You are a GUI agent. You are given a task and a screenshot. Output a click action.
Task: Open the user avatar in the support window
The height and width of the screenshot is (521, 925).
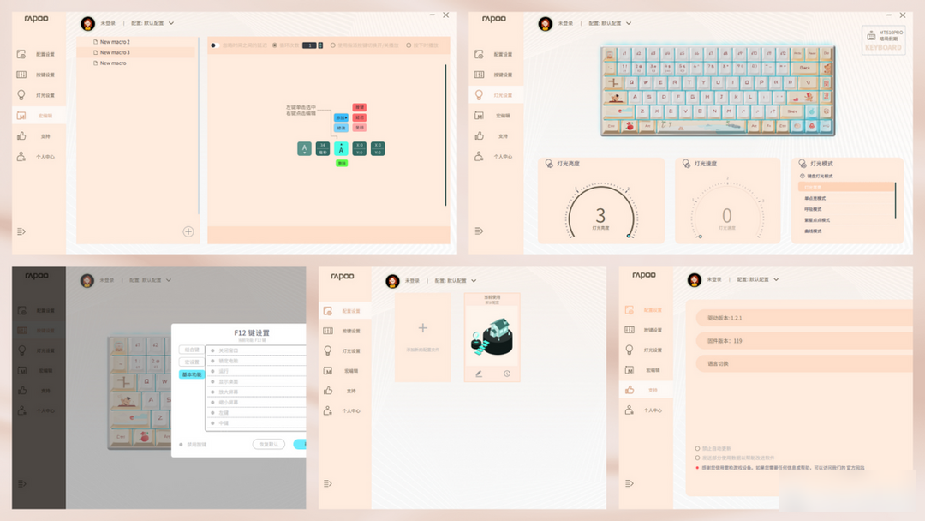(695, 279)
